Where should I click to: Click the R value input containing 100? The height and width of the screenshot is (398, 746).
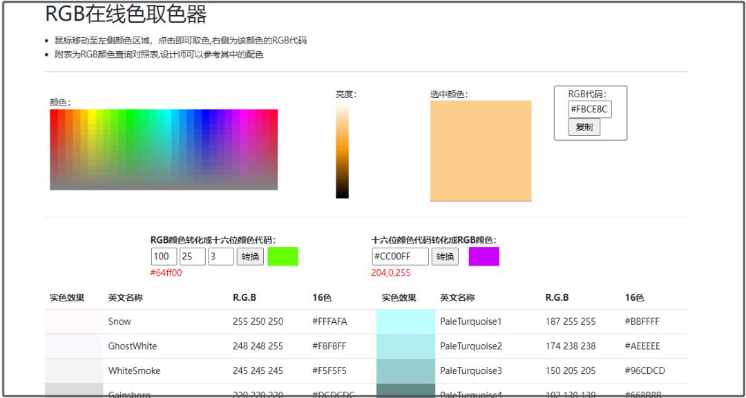click(x=162, y=256)
